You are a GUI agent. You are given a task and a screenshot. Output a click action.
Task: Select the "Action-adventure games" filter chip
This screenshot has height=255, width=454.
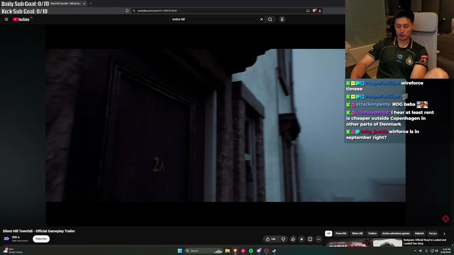396,233
